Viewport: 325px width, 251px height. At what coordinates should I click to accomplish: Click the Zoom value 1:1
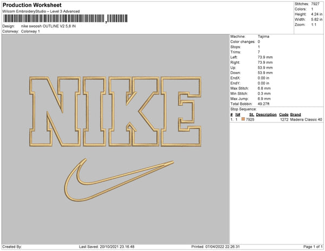click(314, 25)
